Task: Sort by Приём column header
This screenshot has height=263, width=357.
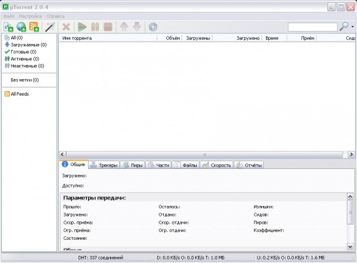Action: click(x=302, y=38)
